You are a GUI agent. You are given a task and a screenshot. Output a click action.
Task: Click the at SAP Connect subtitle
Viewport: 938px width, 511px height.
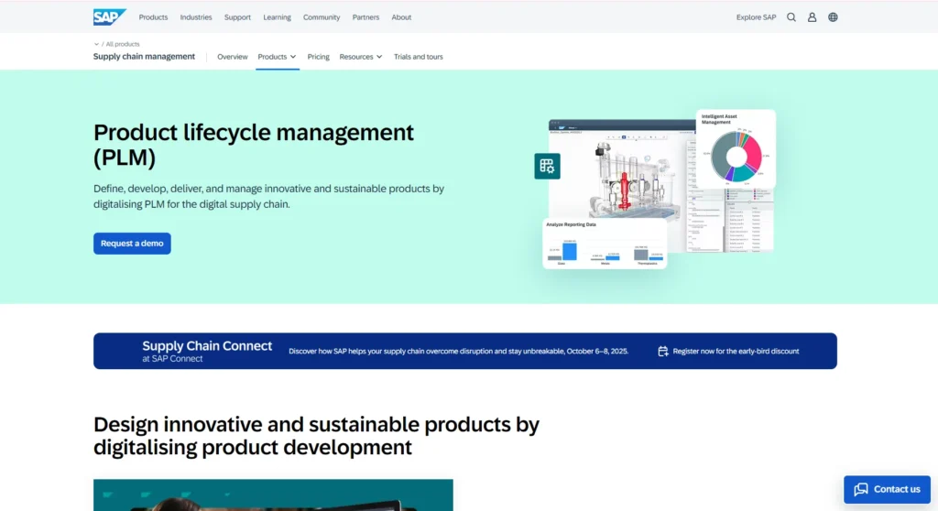(x=172, y=359)
